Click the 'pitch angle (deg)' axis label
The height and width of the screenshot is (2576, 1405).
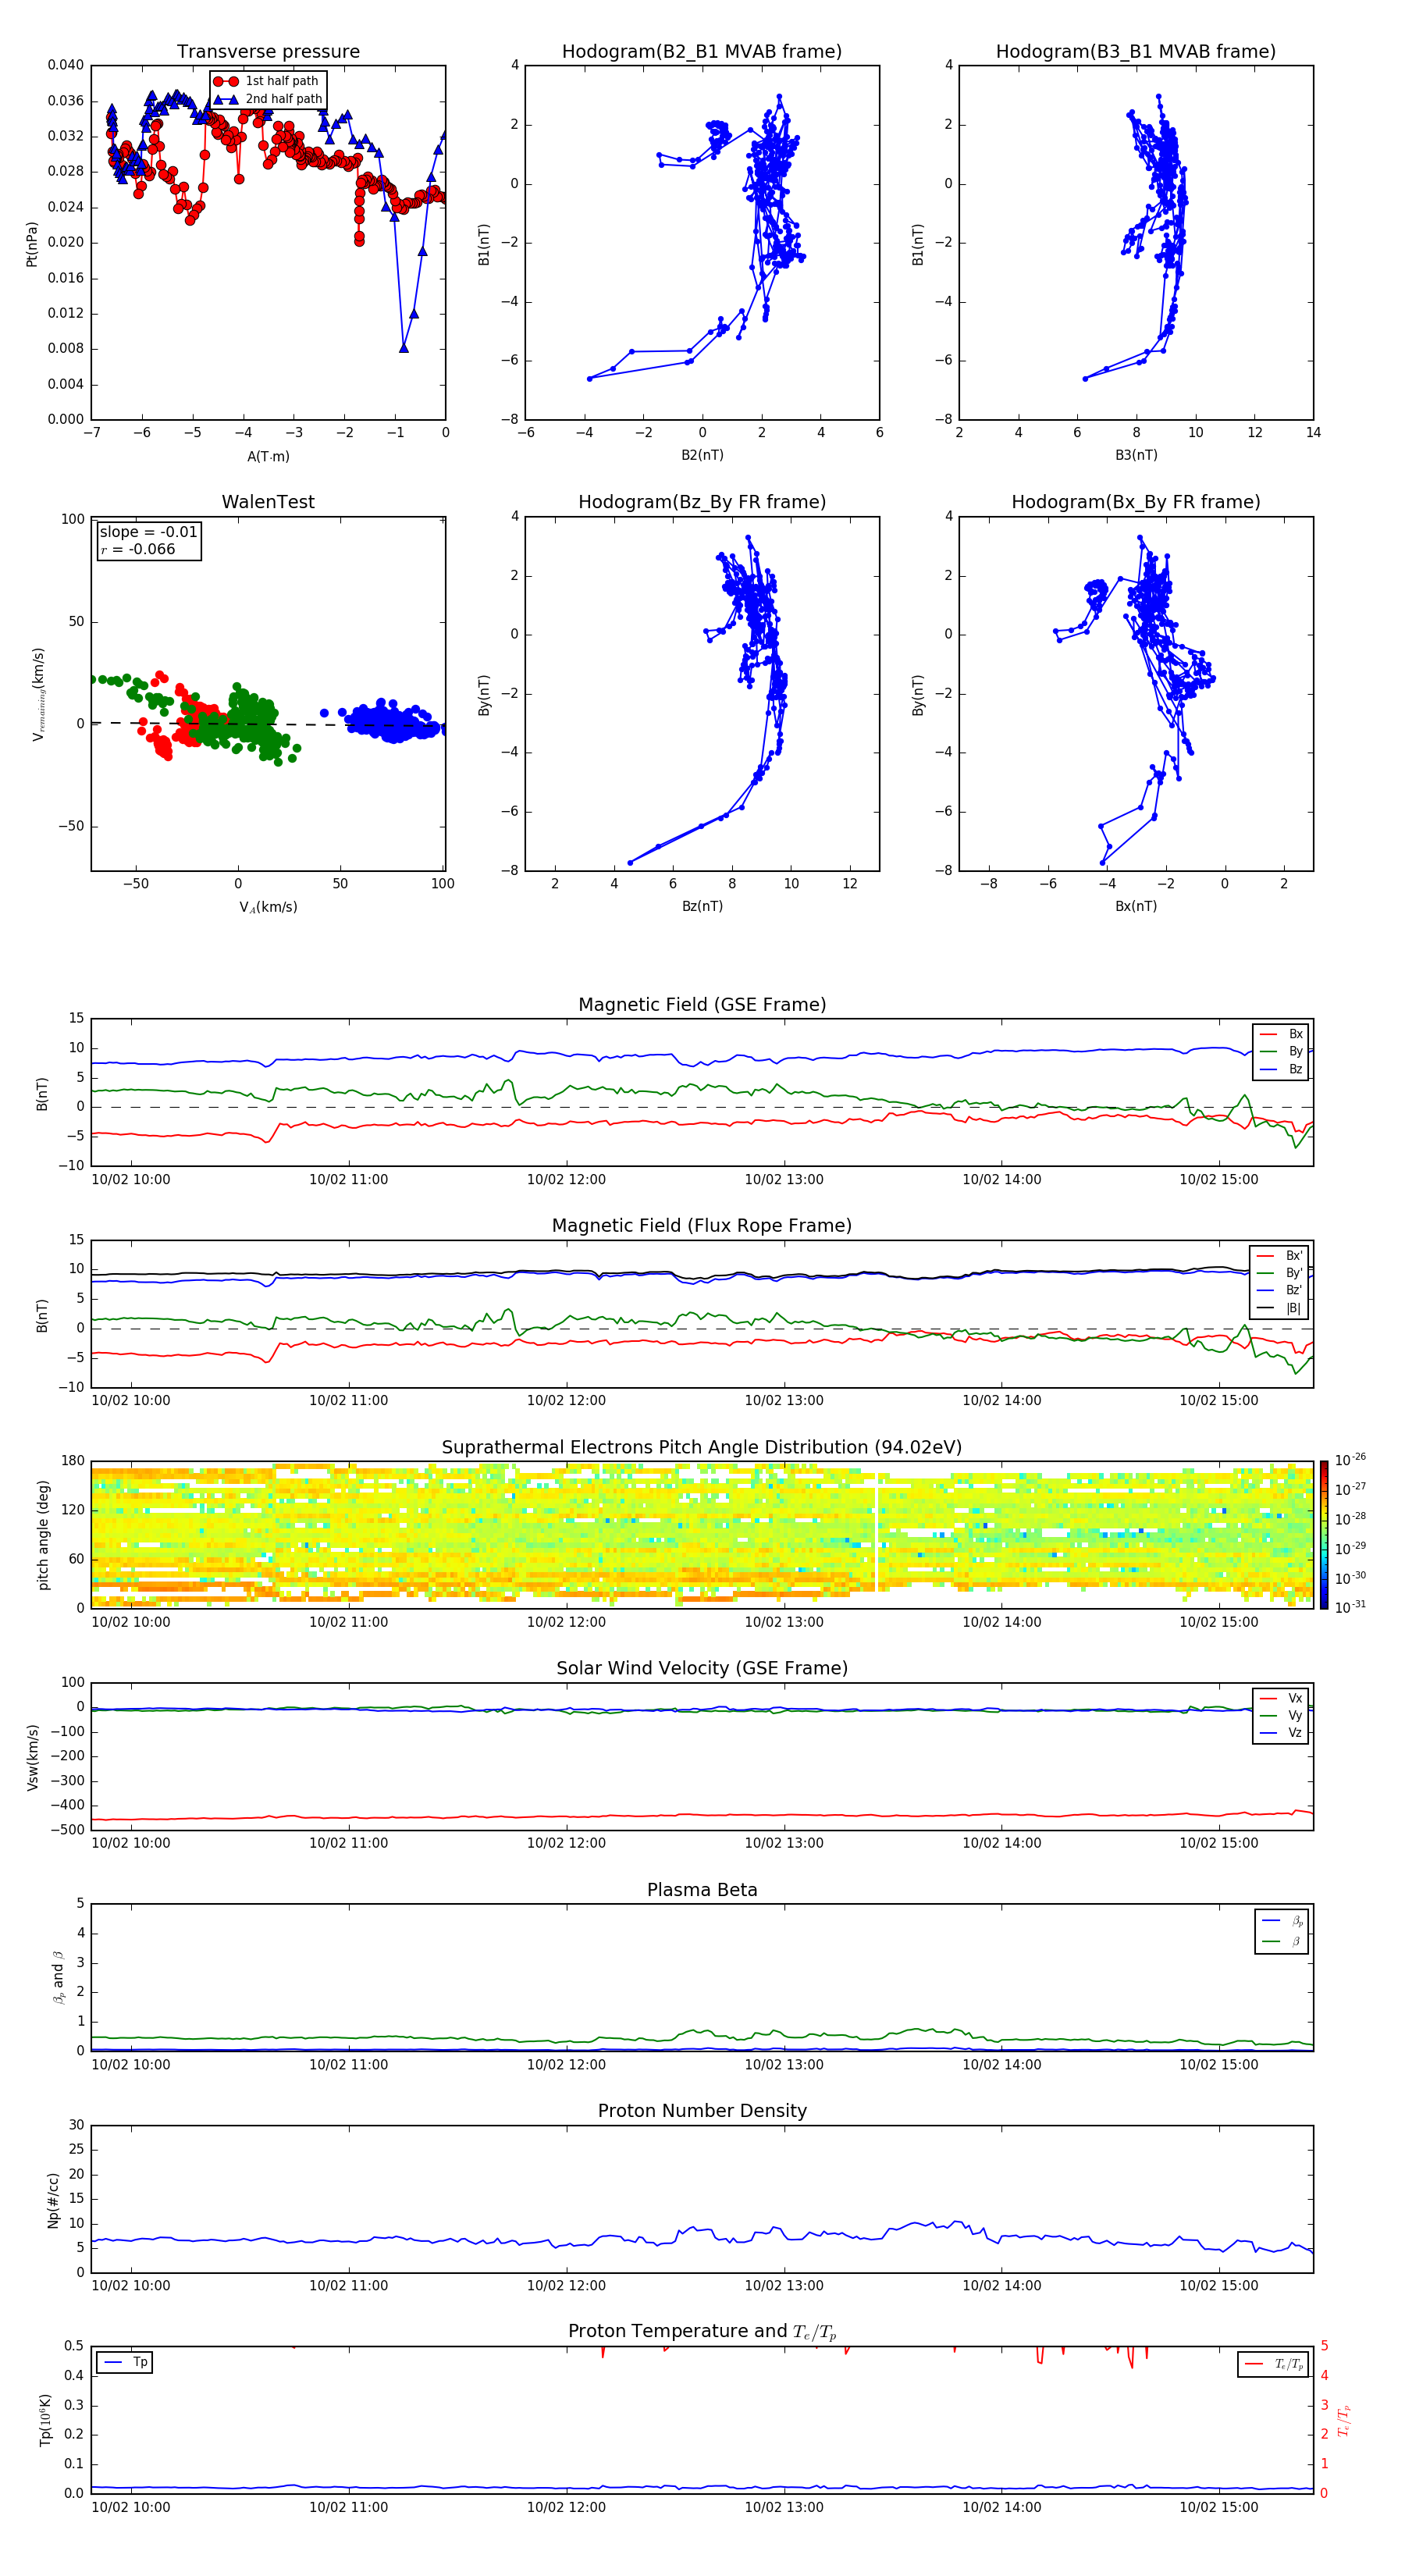[43, 1535]
